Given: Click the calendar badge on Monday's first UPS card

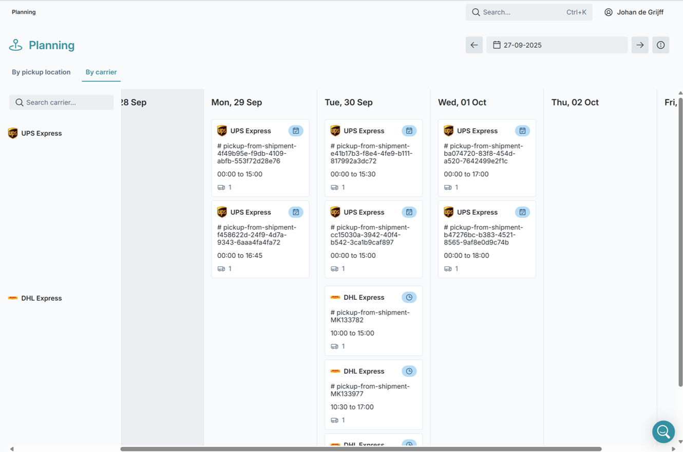Looking at the screenshot, I should click(296, 131).
